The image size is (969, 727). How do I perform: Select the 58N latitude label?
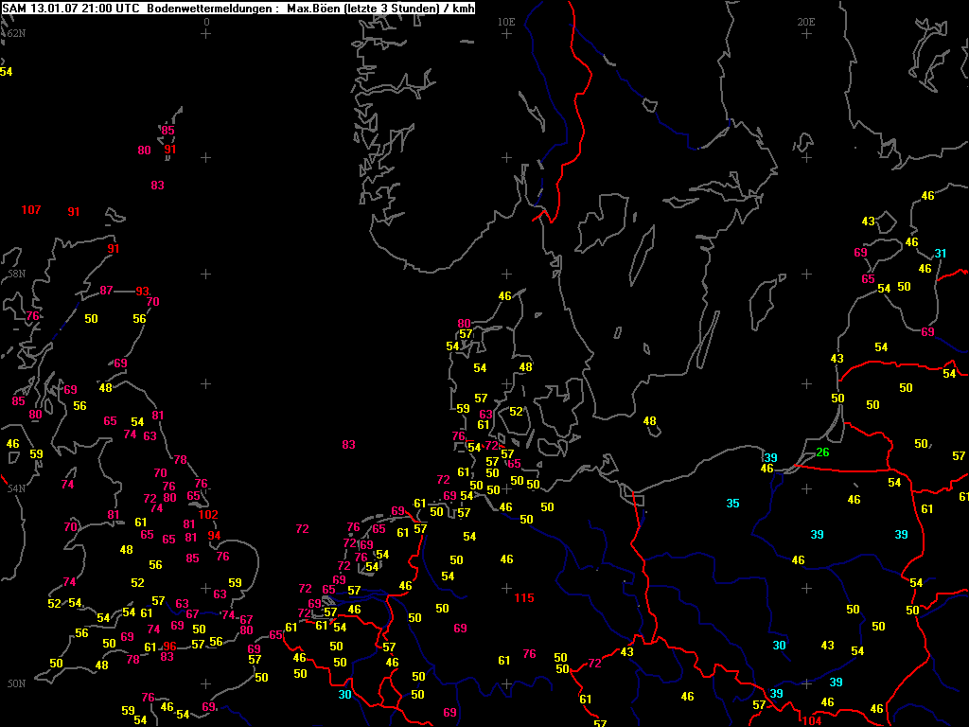click(15, 274)
